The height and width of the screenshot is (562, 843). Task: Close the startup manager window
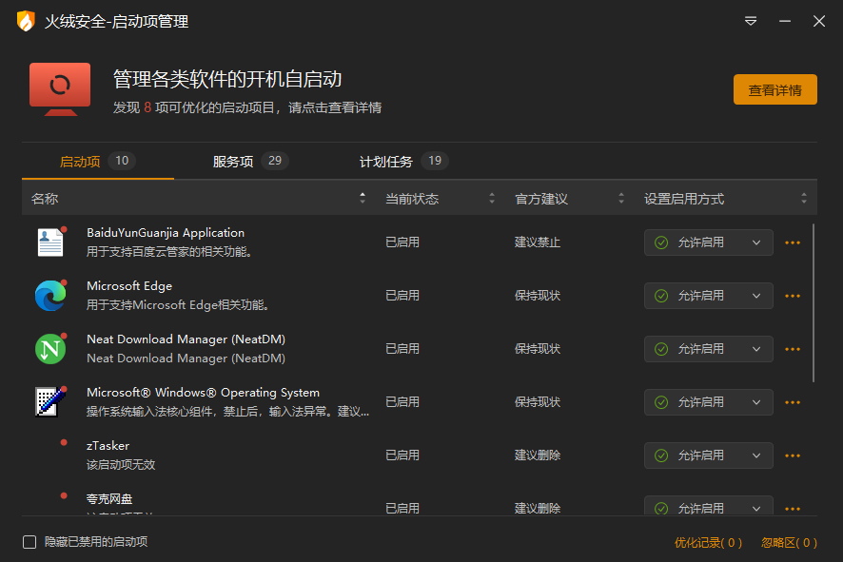point(819,21)
